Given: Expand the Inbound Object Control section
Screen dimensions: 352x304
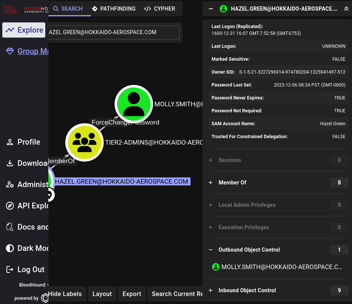Looking at the screenshot, I should 210,290.
